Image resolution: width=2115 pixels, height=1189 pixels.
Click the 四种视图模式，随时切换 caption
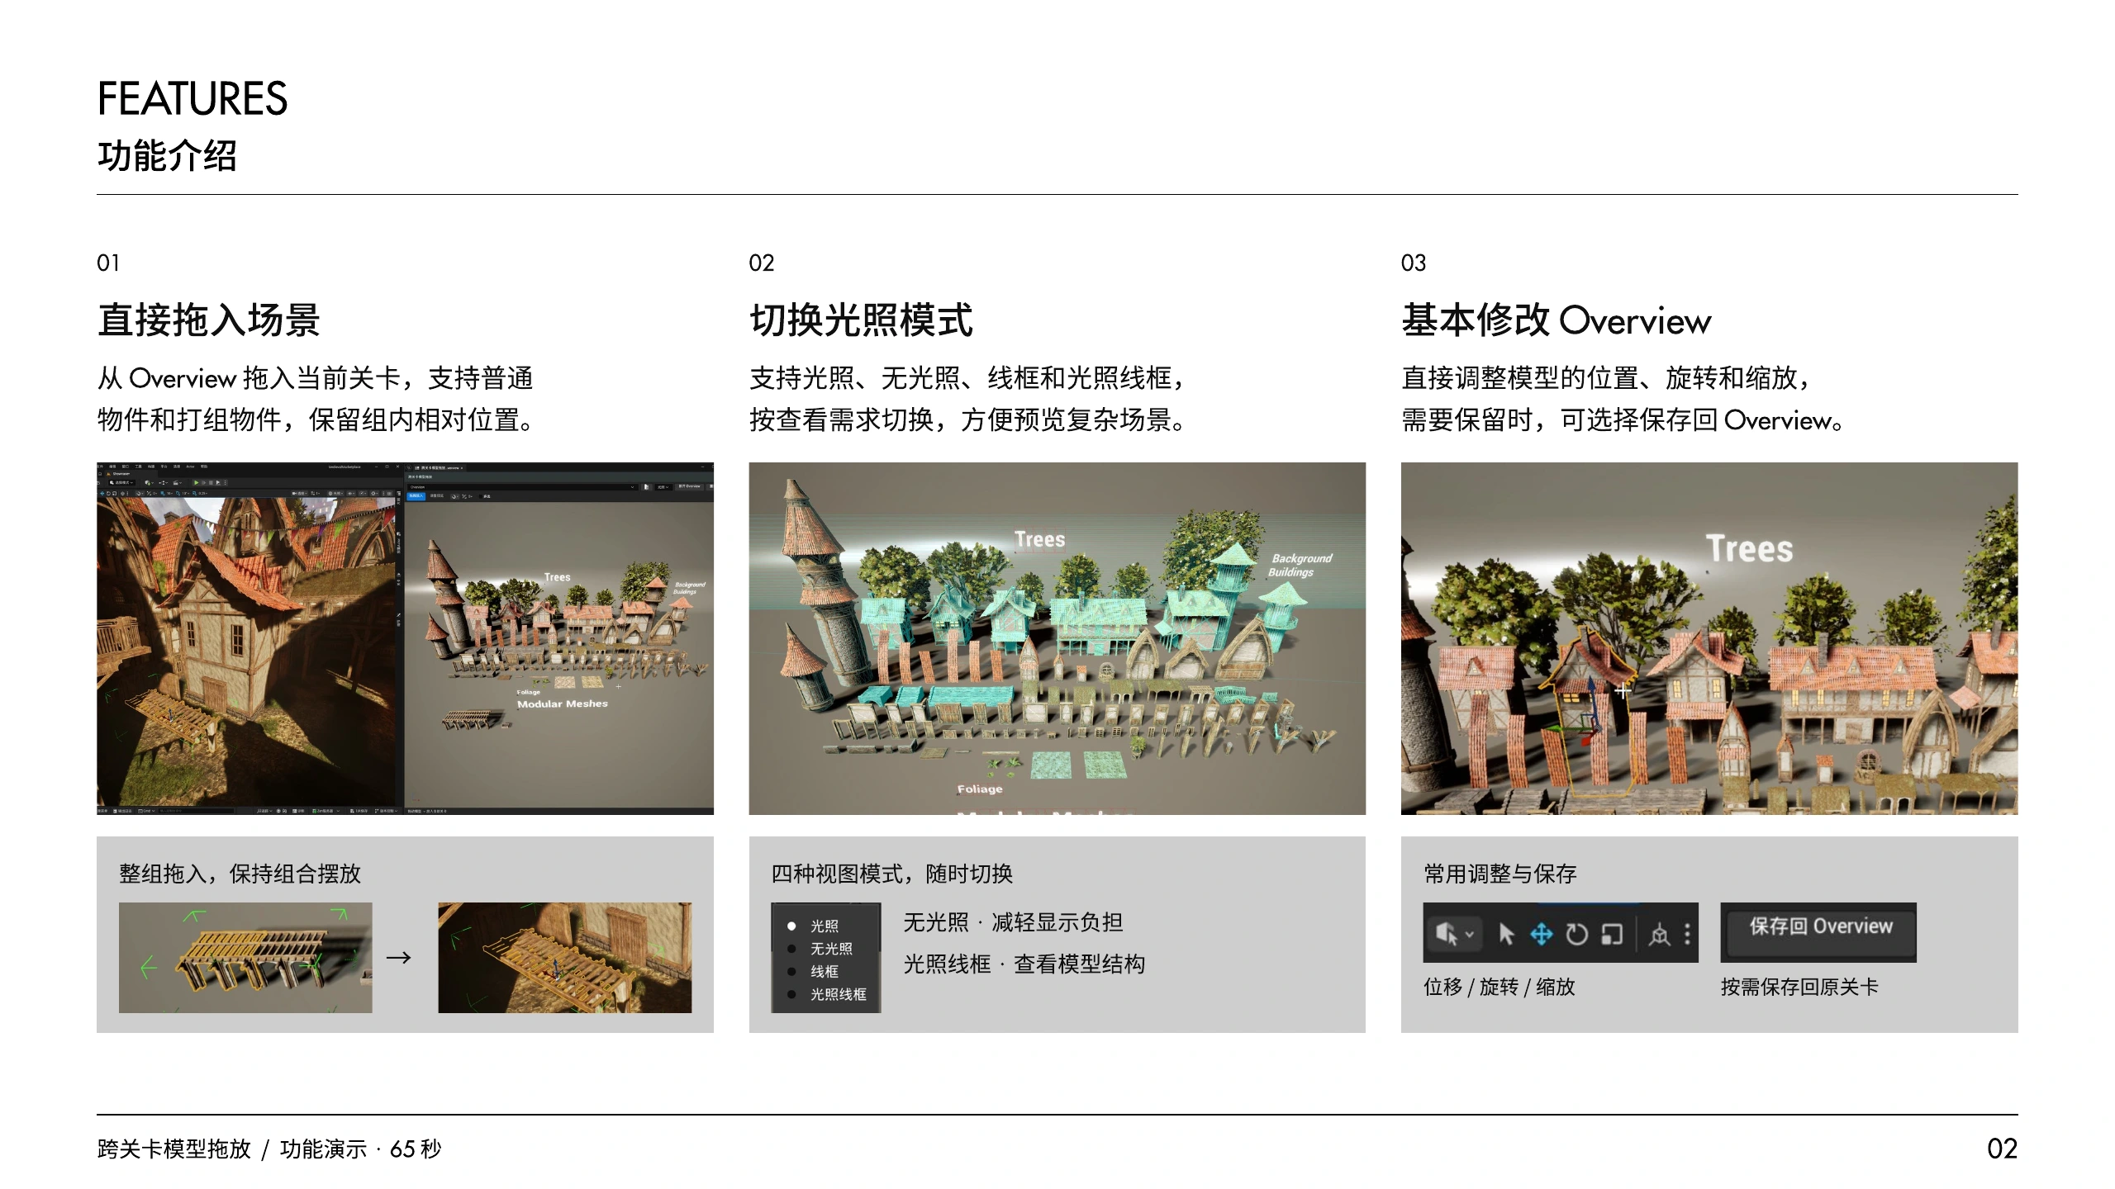891,874
